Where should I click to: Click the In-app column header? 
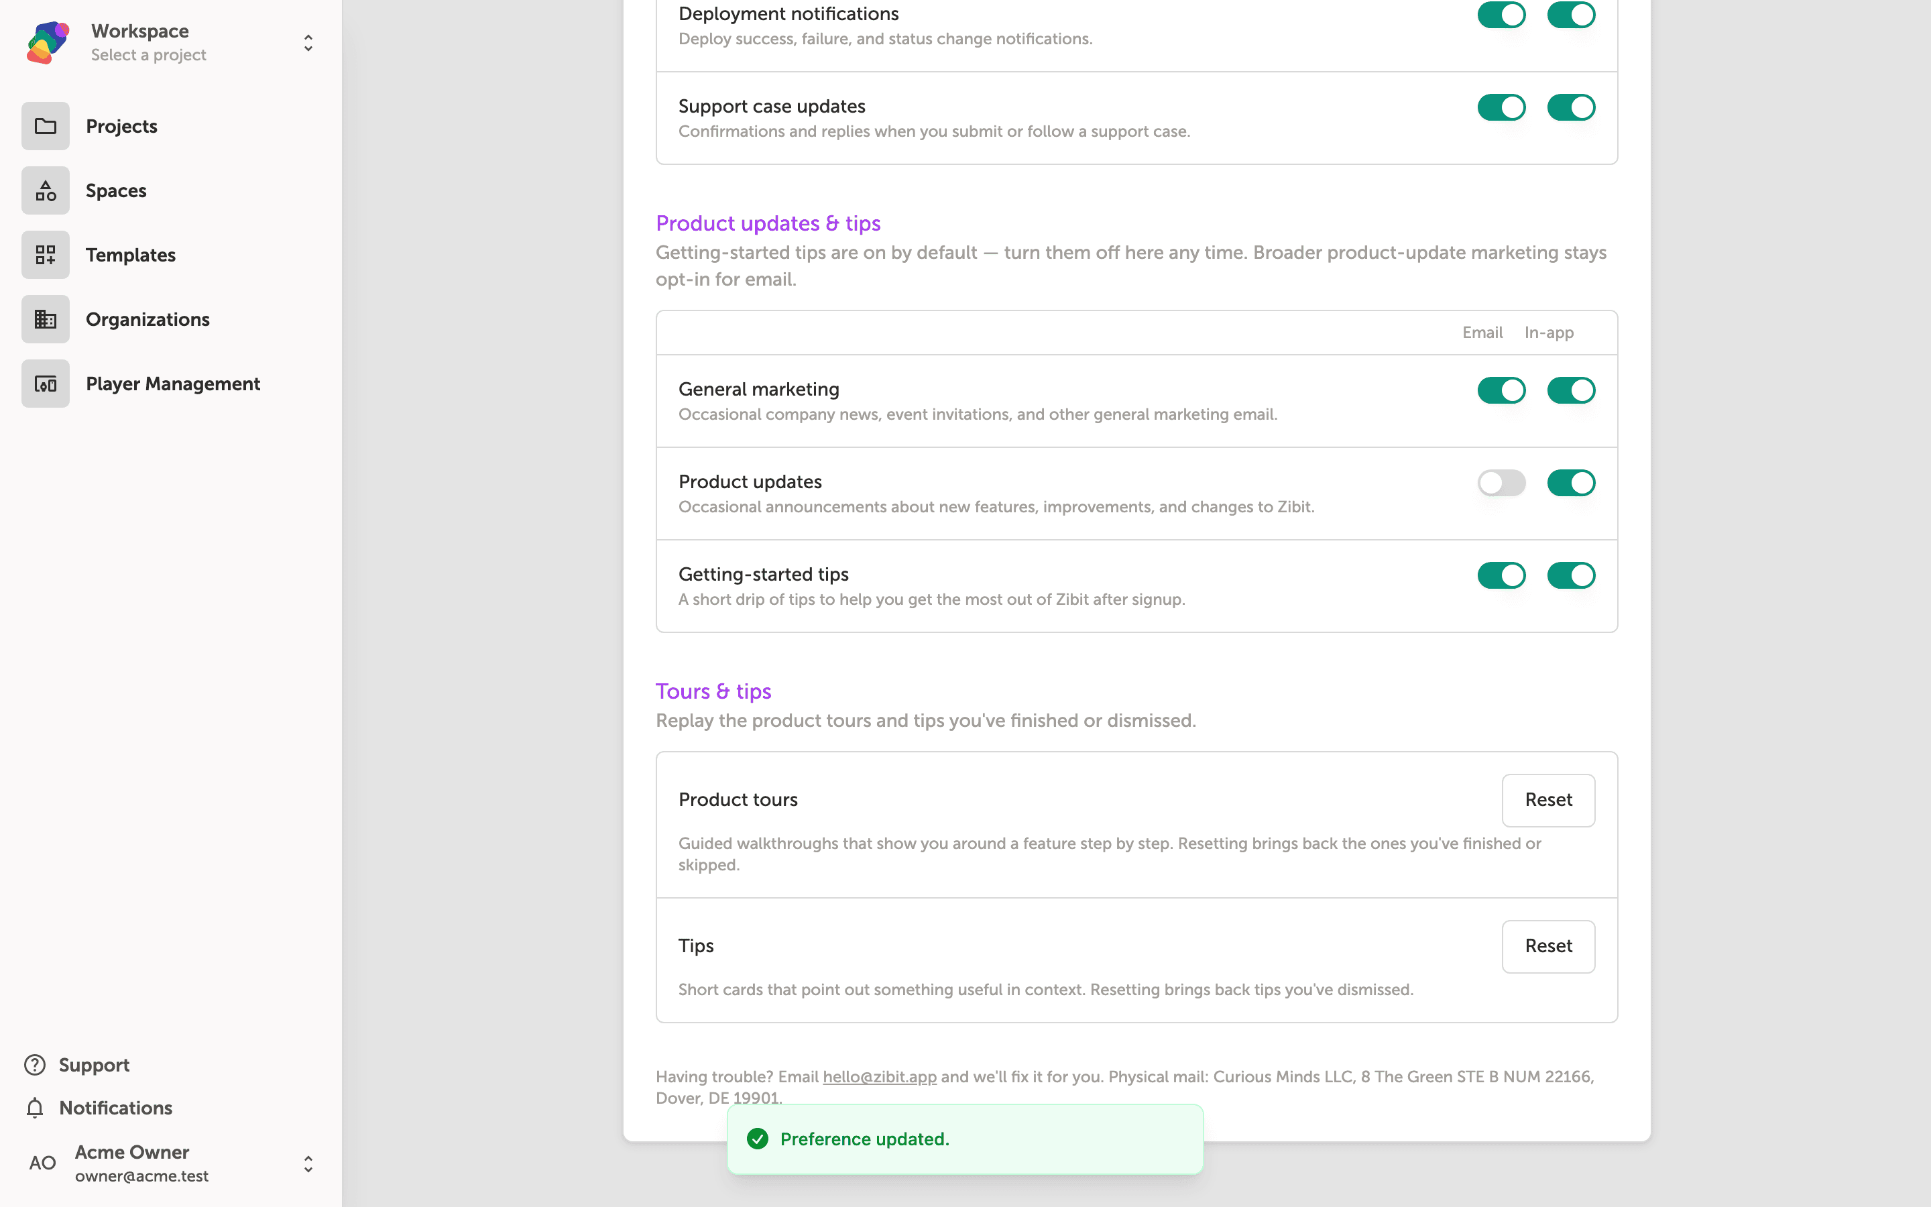(x=1549, y=333)
